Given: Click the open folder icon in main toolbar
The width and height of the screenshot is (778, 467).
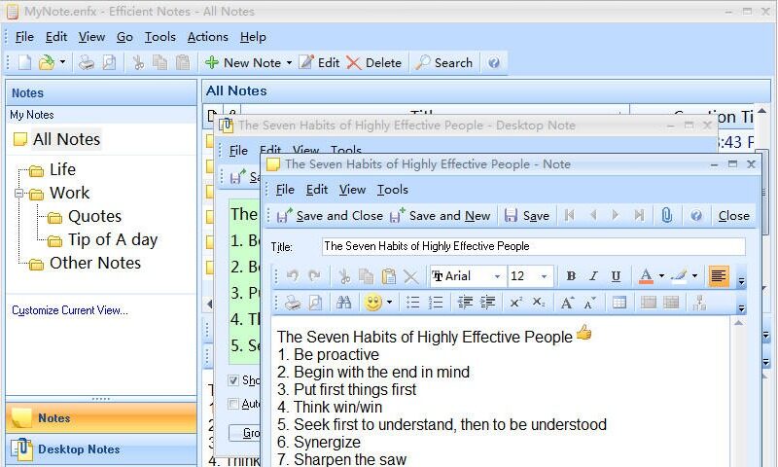Looking at the screenshot, I should (x=46, y=62).
